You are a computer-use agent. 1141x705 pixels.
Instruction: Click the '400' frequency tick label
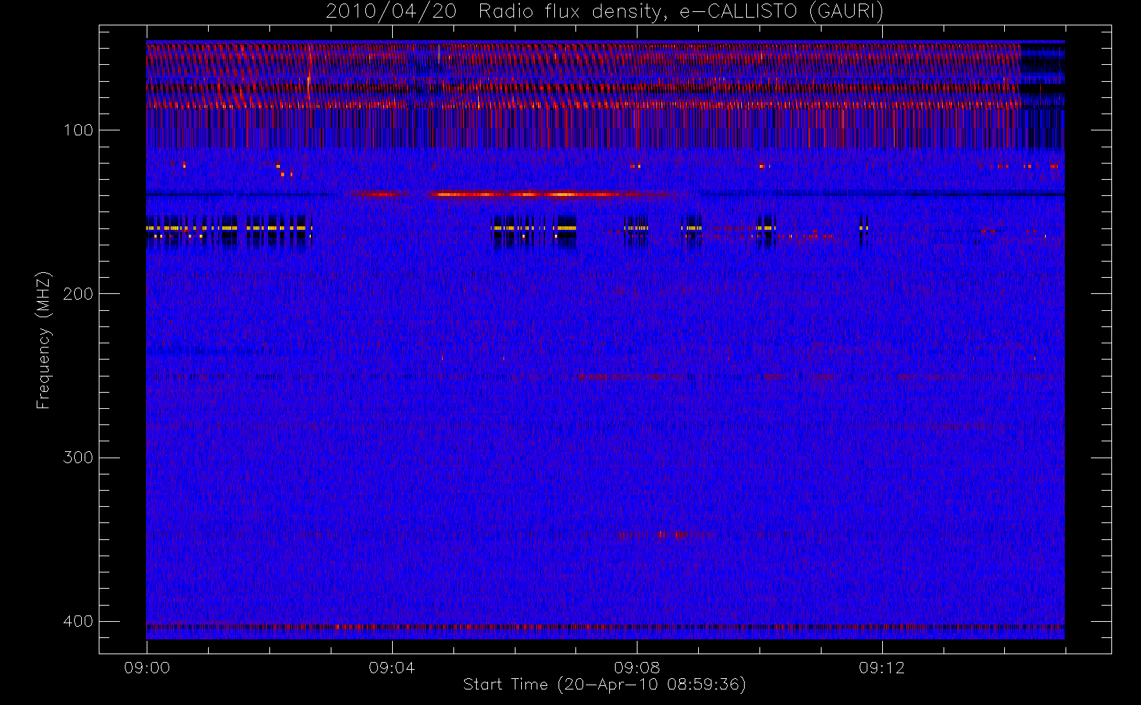(x=78, y=621)
